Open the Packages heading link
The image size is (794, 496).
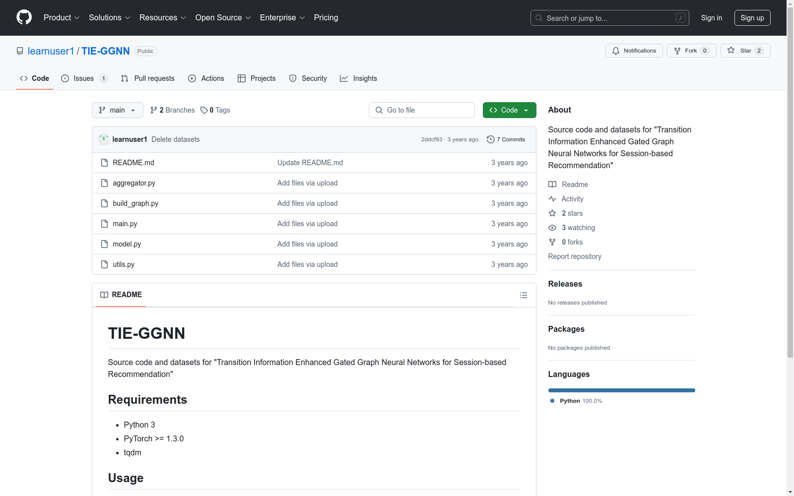pos(566,329)
